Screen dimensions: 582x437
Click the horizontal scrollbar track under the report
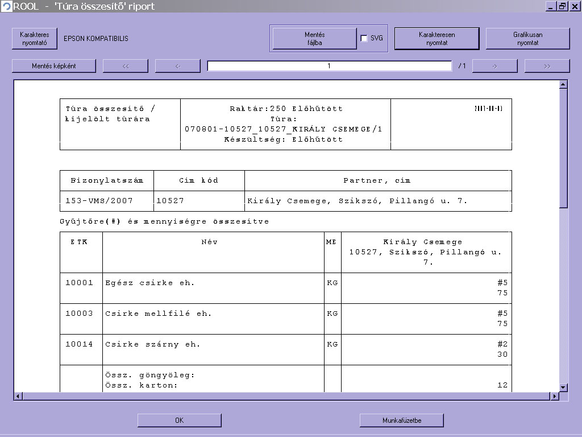pos(284,396)
